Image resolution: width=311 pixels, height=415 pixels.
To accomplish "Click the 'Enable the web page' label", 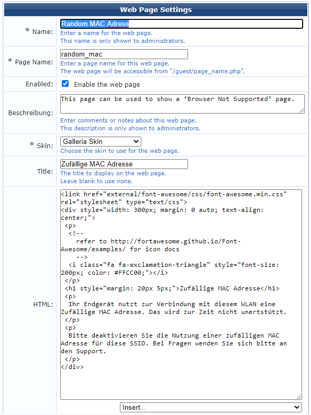I will click(x=107, y=84).
